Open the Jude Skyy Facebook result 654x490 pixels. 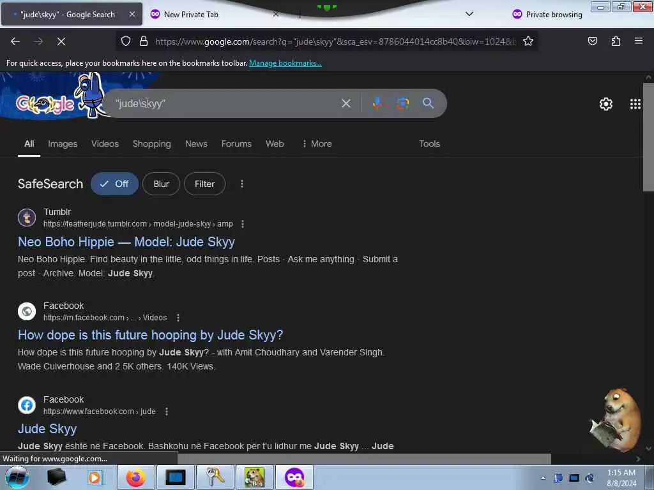pos(47,429)
